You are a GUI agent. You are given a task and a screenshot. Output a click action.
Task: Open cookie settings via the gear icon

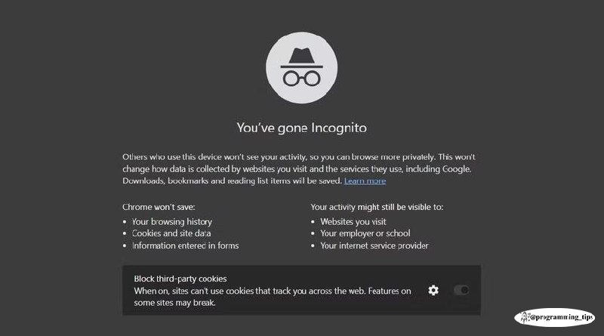(x=433, y=290)
